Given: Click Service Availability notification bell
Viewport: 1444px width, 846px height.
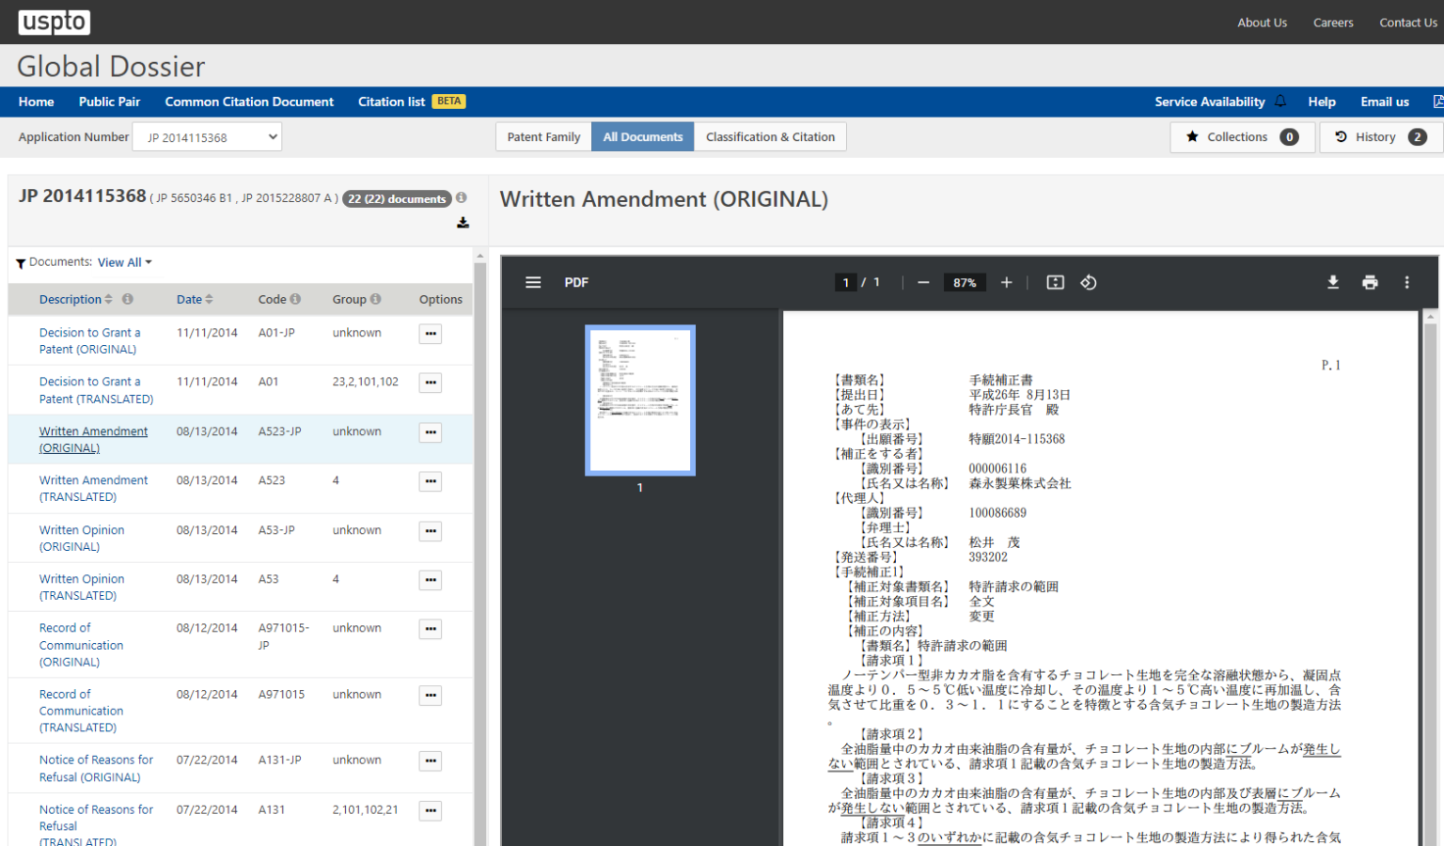Looking at the screenshot, I should pyautogui.click(x=1280, y=102).
